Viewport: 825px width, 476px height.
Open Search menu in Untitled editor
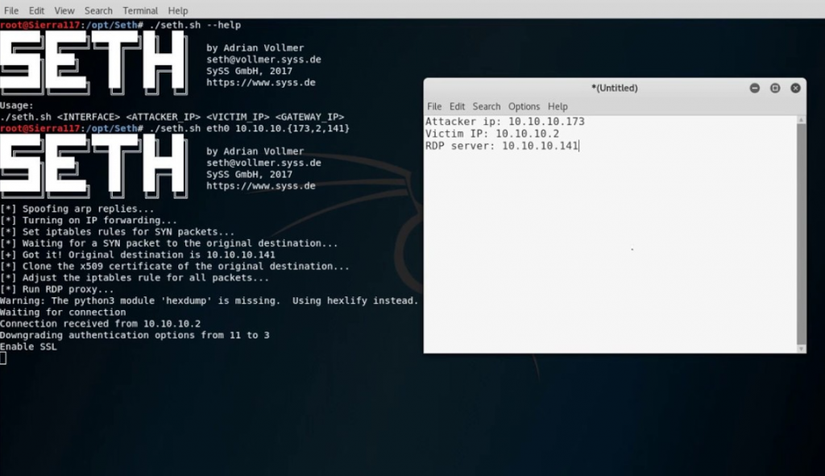486,106
